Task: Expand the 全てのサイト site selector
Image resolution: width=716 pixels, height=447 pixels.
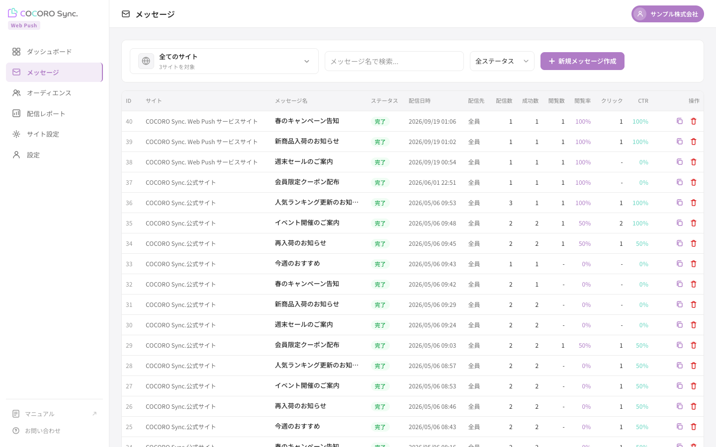Action: point(224,61)
